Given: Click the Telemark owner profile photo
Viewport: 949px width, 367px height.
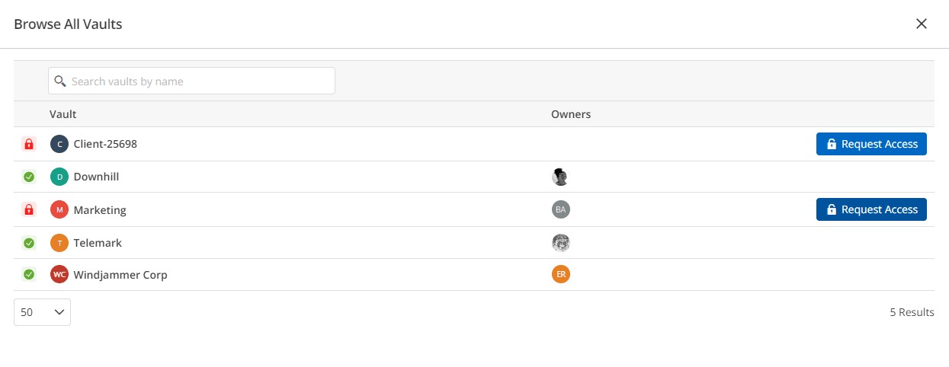Looking at the screenshot, I should (x=561, y=243).
